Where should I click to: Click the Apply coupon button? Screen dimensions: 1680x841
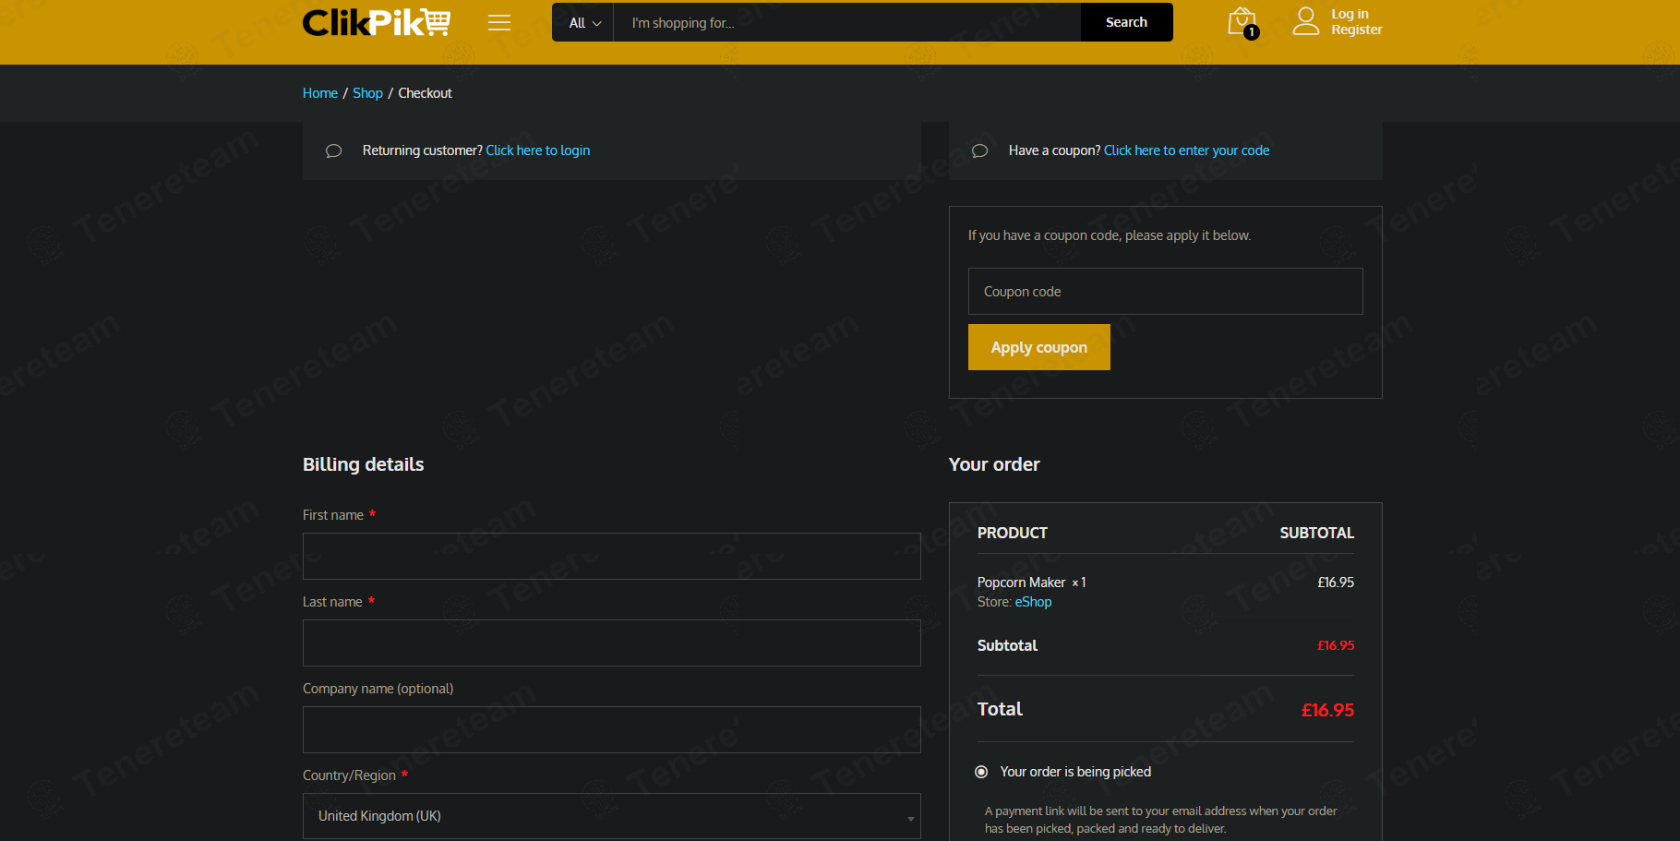(1038, 347)
